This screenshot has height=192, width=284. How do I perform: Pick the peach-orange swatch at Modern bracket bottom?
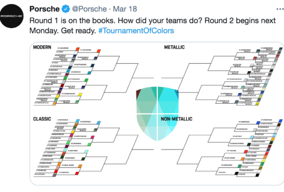click(x=55, y=104)
